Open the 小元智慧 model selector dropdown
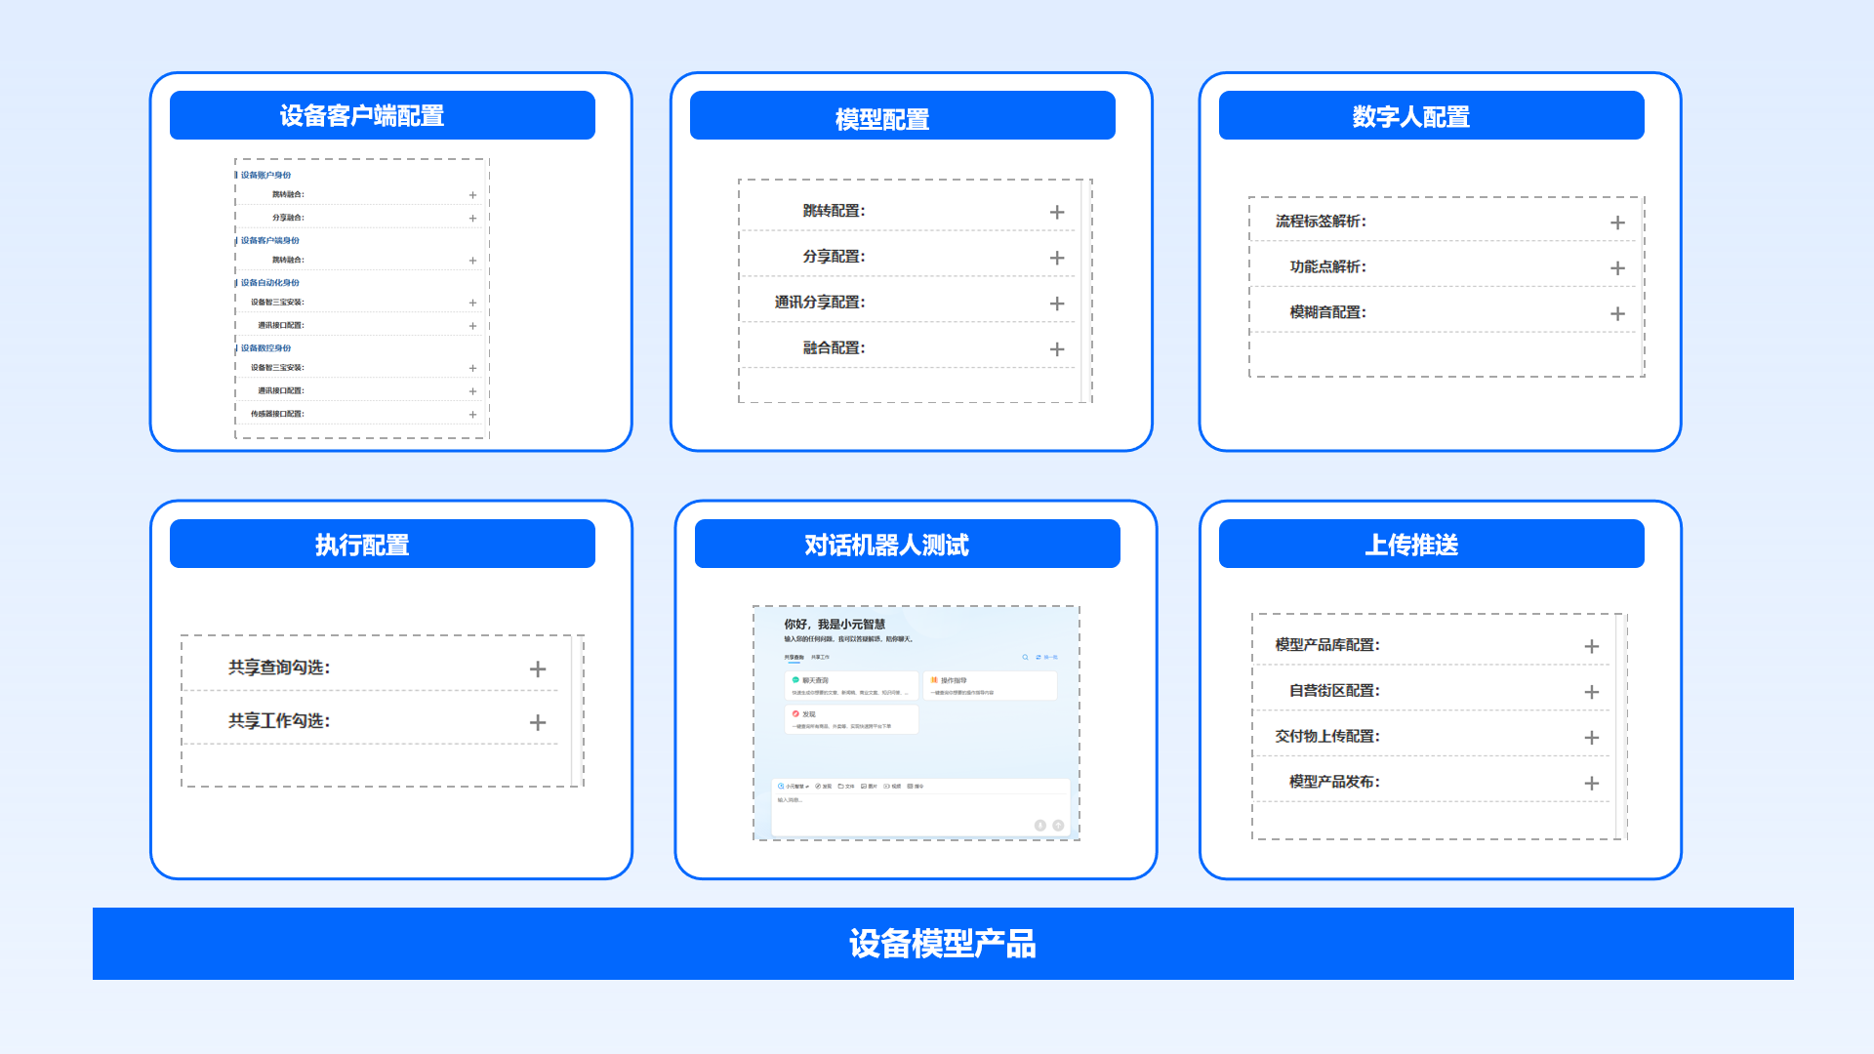The height and width of the screenshot is (1054, 1874). [794, 786]
